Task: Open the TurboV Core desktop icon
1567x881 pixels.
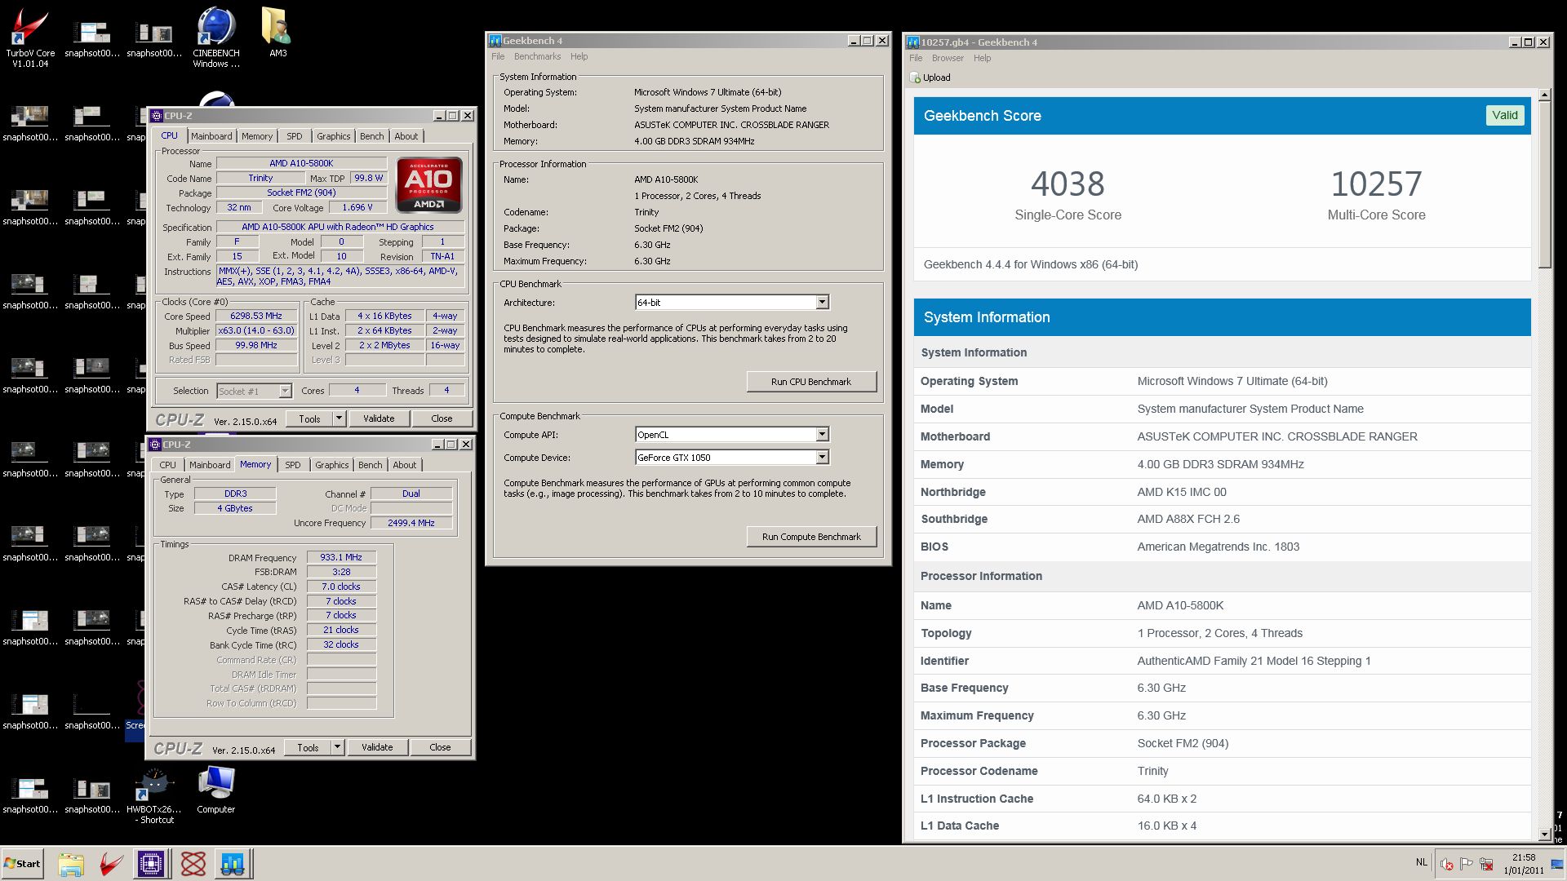Action: point(30,37)
